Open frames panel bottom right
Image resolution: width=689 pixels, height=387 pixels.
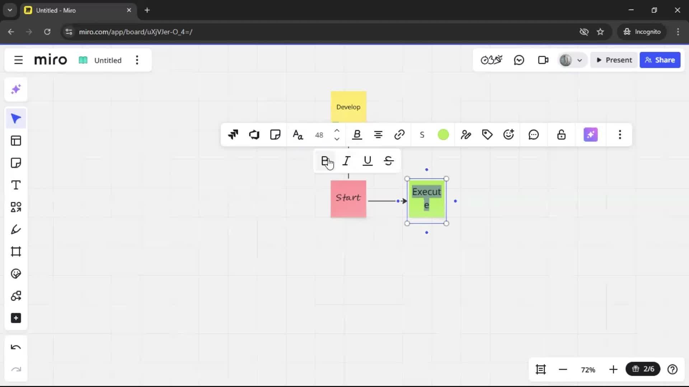pos(541,369)
